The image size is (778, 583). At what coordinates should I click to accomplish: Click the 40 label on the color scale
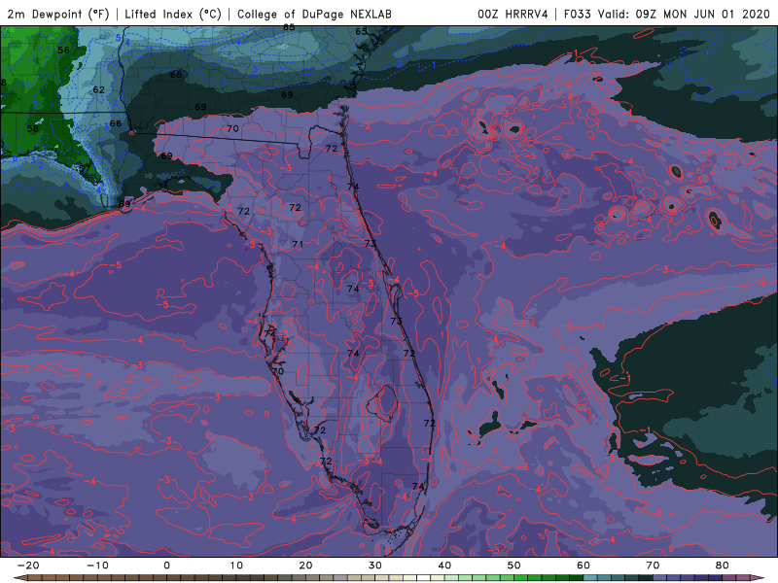(x=444, y=566)
